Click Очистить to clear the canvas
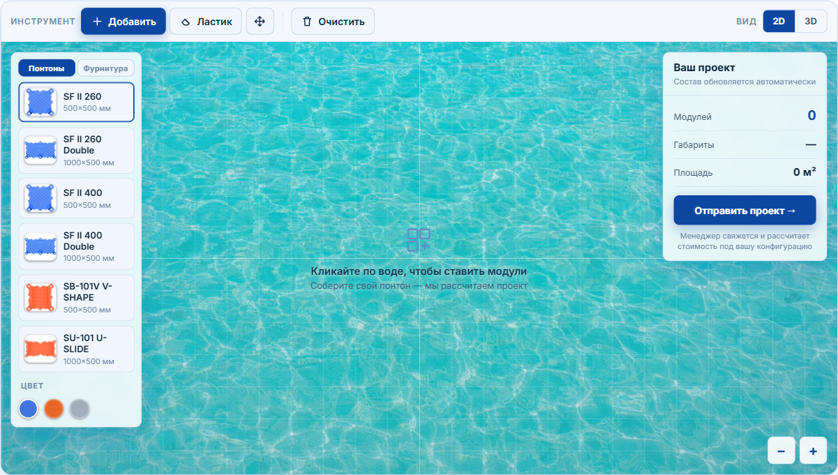Image resolution: width=838 pixels, height=475 pixels. (333, 22)
